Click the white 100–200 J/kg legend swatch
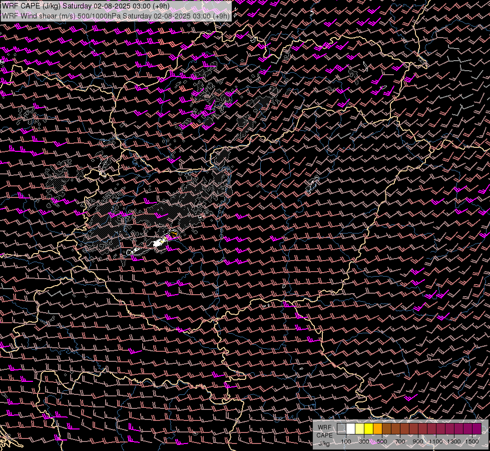Viewport: 490px width, 451px height. click(x=351, y=429)
